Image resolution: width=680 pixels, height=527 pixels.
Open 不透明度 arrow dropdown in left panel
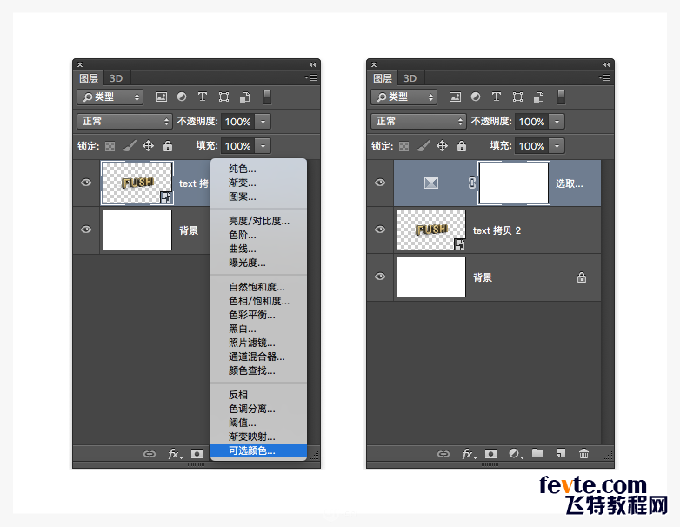263,122
